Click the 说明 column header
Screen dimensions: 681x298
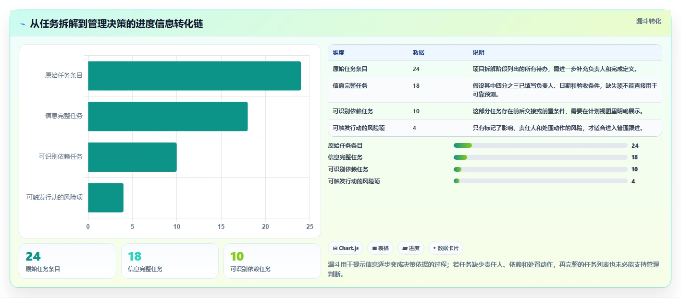click(479, 53)
